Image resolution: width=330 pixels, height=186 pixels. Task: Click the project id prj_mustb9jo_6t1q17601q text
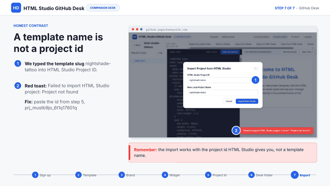click(51, 108)
